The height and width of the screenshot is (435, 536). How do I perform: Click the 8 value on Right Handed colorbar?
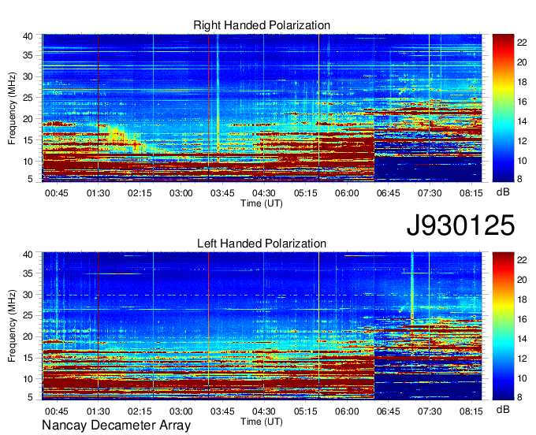click(519, 179)
